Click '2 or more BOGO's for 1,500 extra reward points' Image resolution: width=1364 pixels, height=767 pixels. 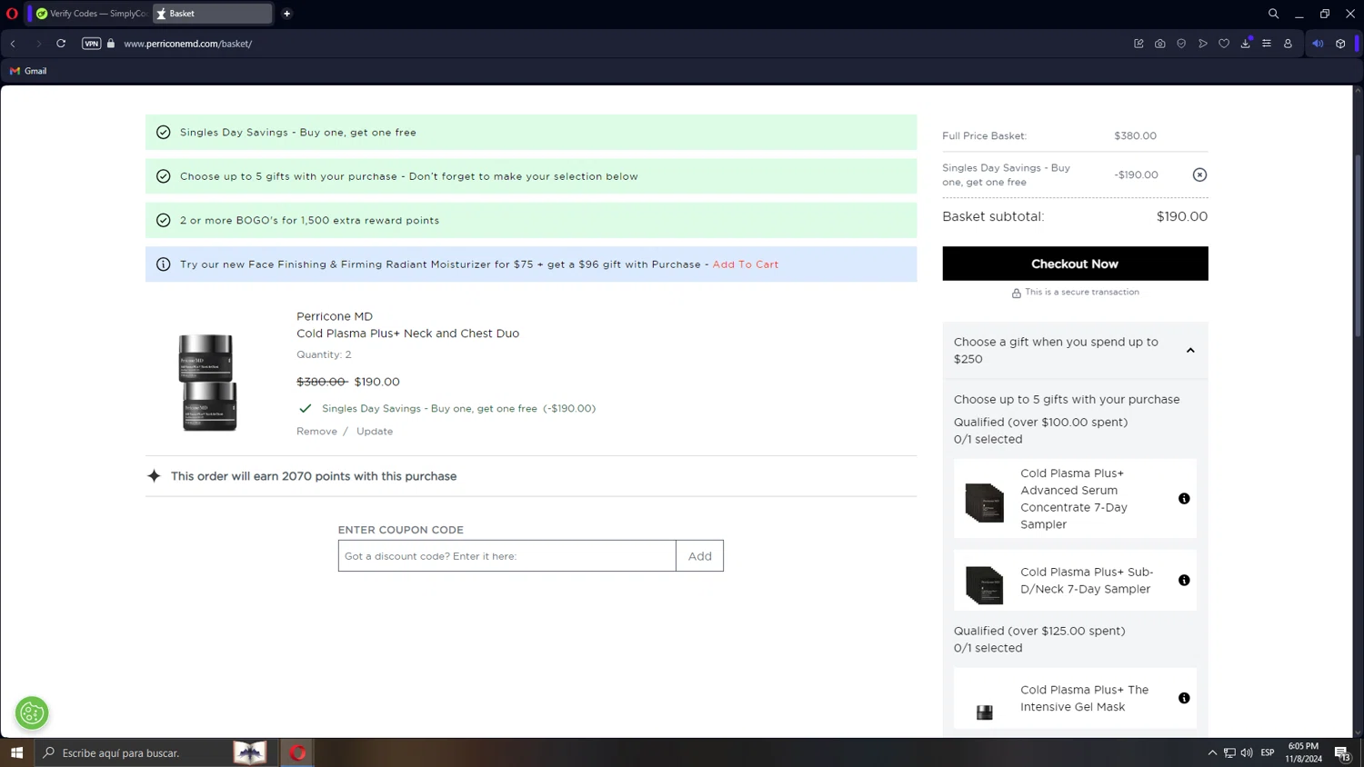pos(309,221)
